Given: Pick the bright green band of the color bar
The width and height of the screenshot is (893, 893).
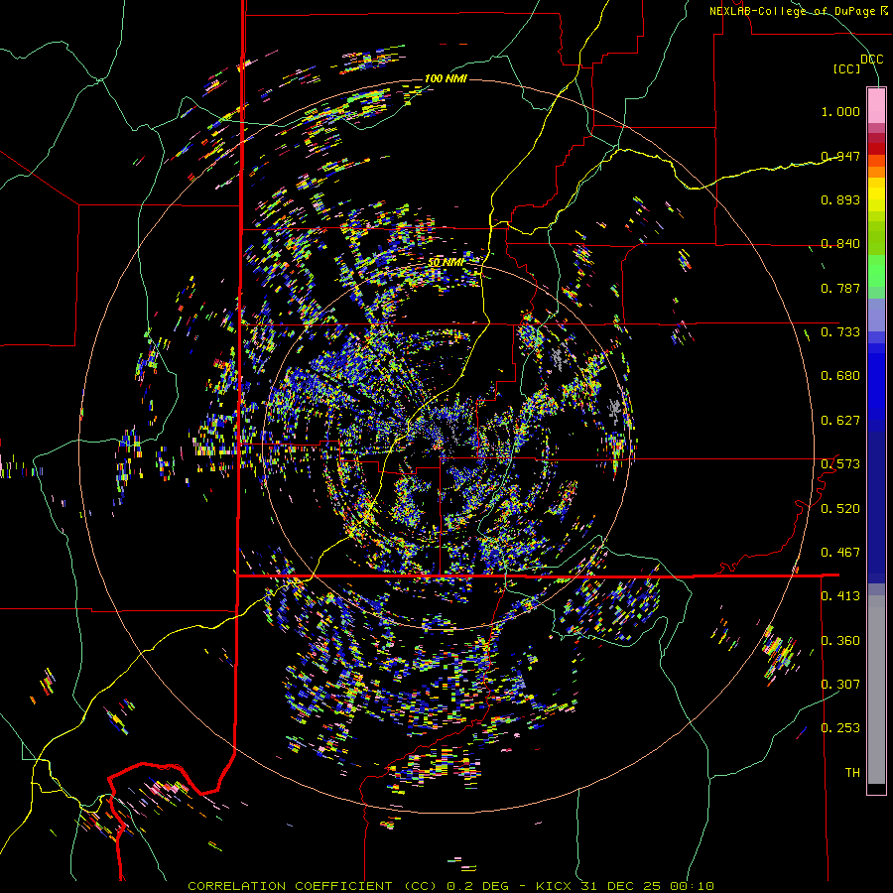Looking at the screenshot, I should coord(876,271).
